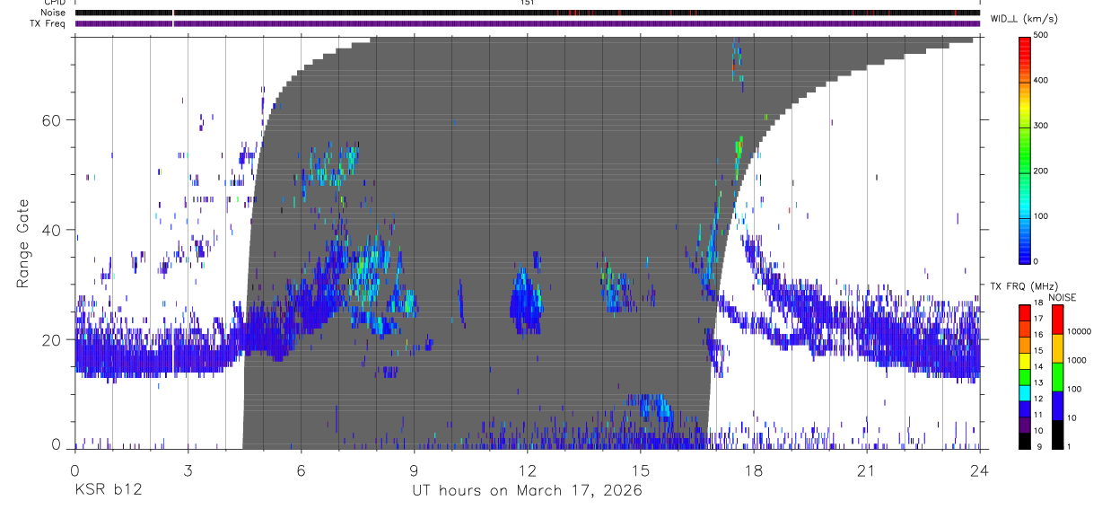Image resolution: width=1102 pixels, height=509 pixels.
Task: Click the 18 MHz frequency legend value
Action: pos(1038,303)
